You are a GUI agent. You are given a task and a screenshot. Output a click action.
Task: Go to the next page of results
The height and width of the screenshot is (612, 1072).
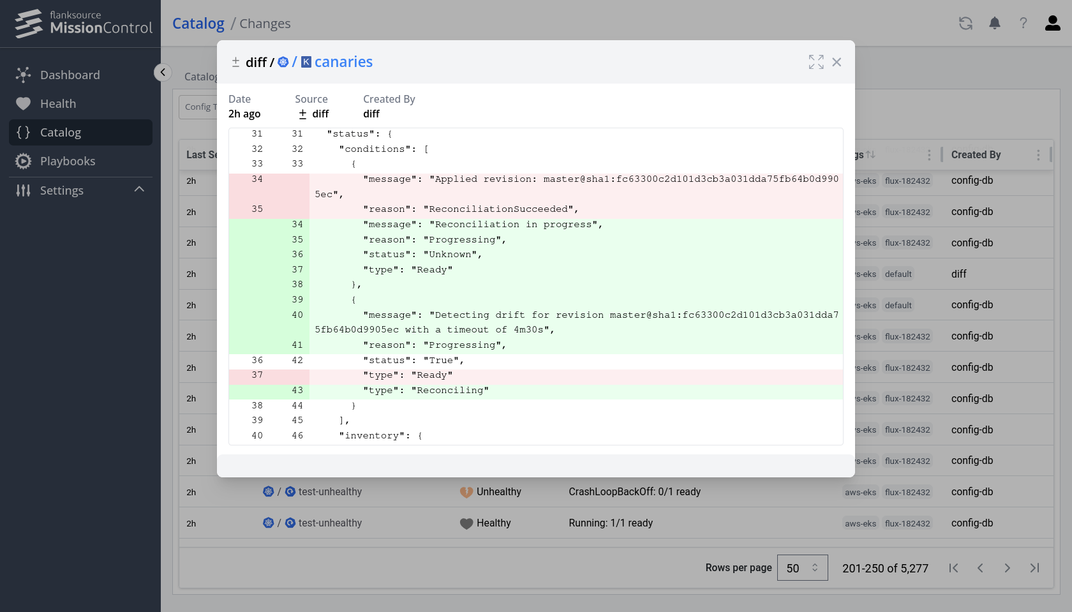click(x=1007, y=568)
